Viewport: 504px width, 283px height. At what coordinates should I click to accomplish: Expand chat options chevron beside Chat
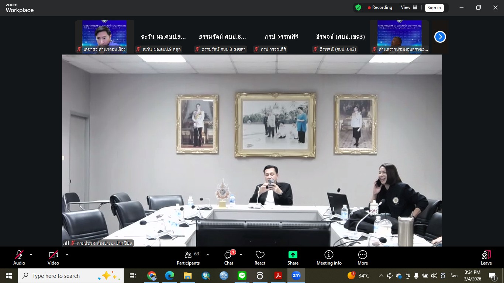tap(241, 255)
